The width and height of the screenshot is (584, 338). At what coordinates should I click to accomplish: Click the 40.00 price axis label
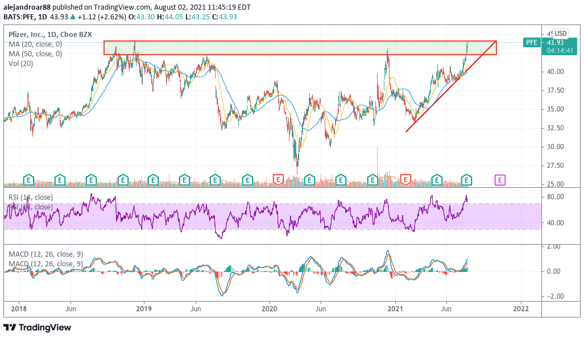click(556, 72)
